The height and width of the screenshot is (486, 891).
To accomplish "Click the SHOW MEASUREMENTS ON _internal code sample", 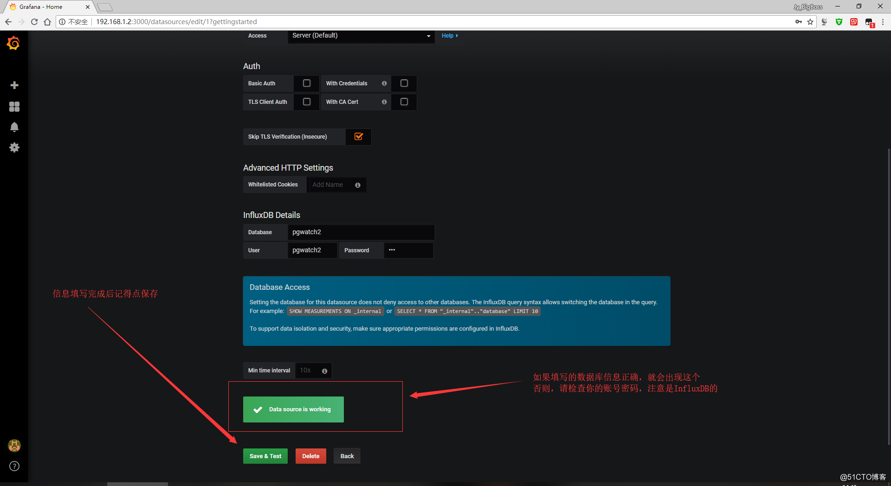I will [335, 312].
